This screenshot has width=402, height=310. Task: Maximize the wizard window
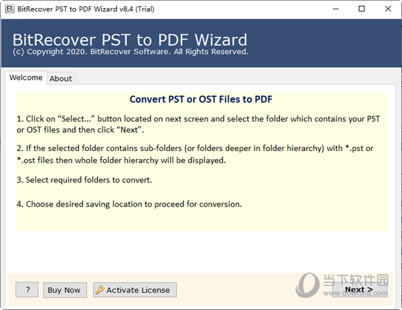click(362, 9)
